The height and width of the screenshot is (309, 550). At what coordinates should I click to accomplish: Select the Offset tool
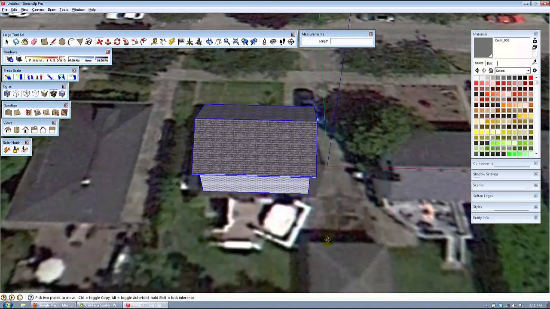pyautogui.click(x=144, y=42)
